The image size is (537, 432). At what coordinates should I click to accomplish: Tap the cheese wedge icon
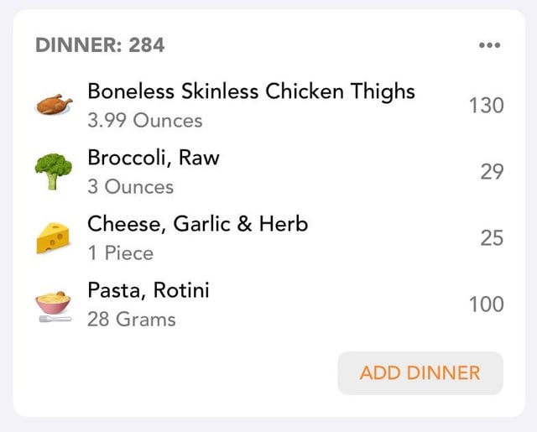tap(53, 238)
